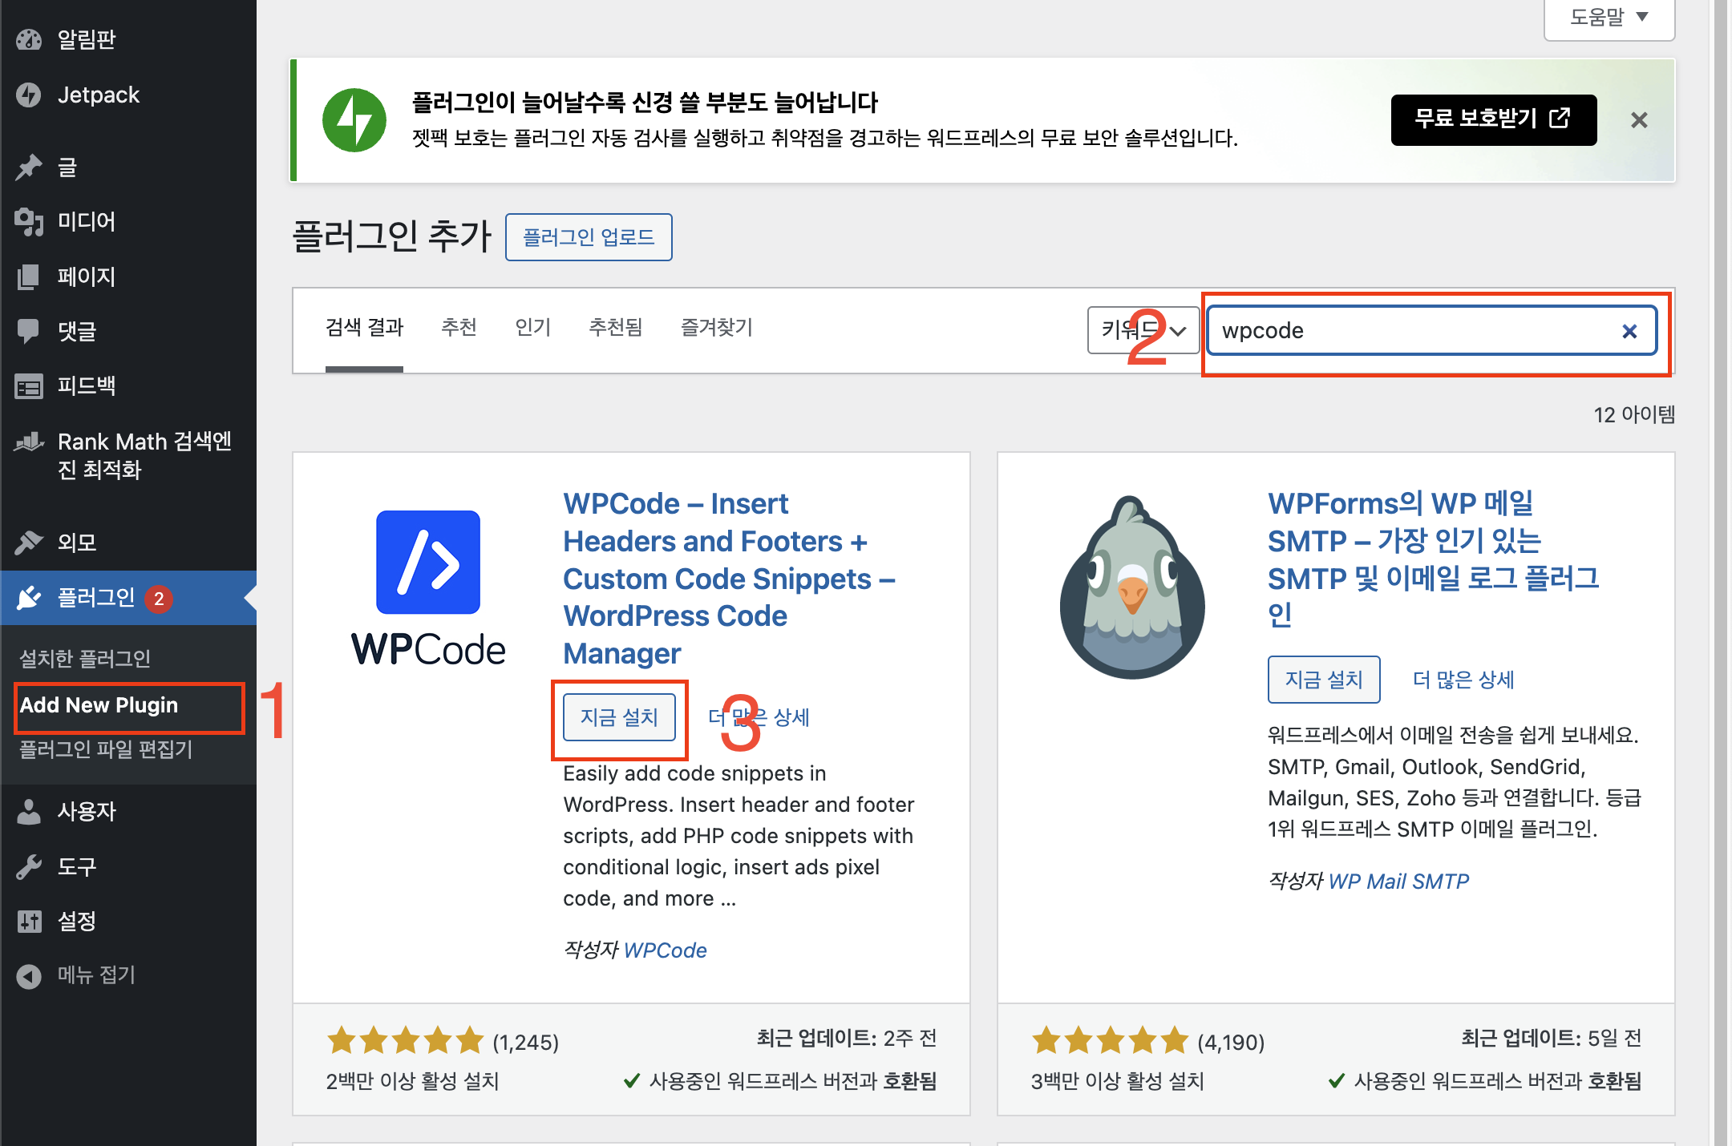Click the 플러그인 업로드 button
This screenshot has width=1732, height=1146.
tap(589, 237)
